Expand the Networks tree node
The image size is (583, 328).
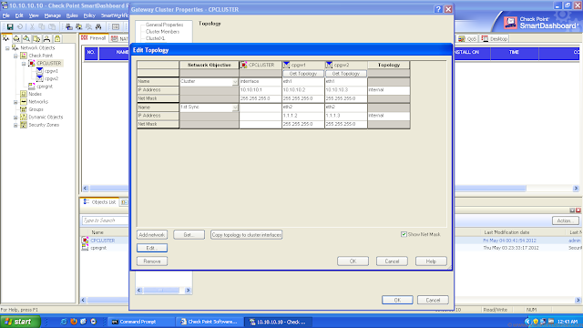tap(15, 102)
